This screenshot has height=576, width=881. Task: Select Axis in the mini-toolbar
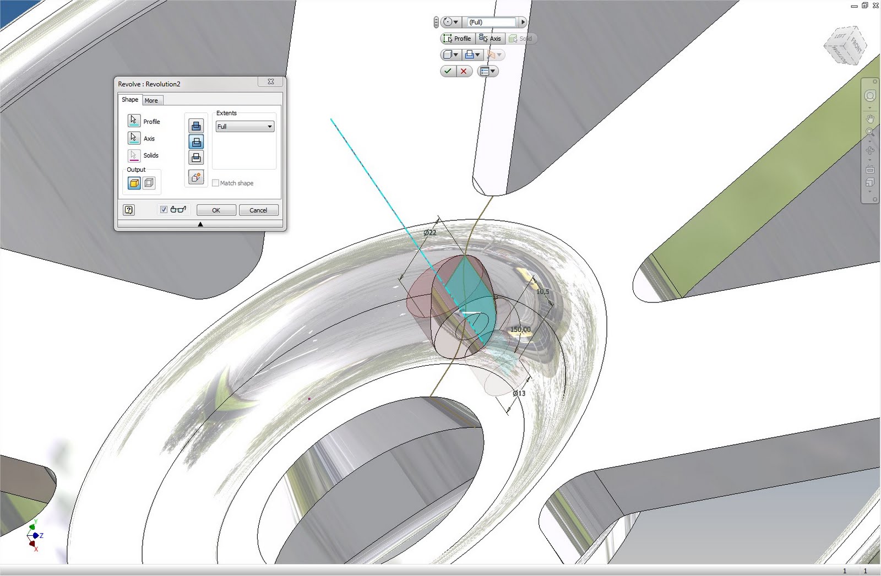(490, 39)
